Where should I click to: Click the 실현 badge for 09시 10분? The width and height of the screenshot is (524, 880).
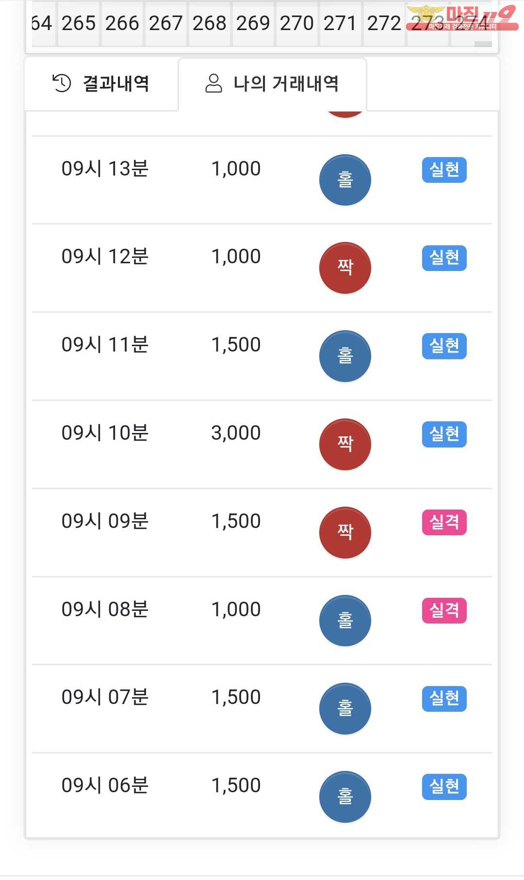pos(444,434)
